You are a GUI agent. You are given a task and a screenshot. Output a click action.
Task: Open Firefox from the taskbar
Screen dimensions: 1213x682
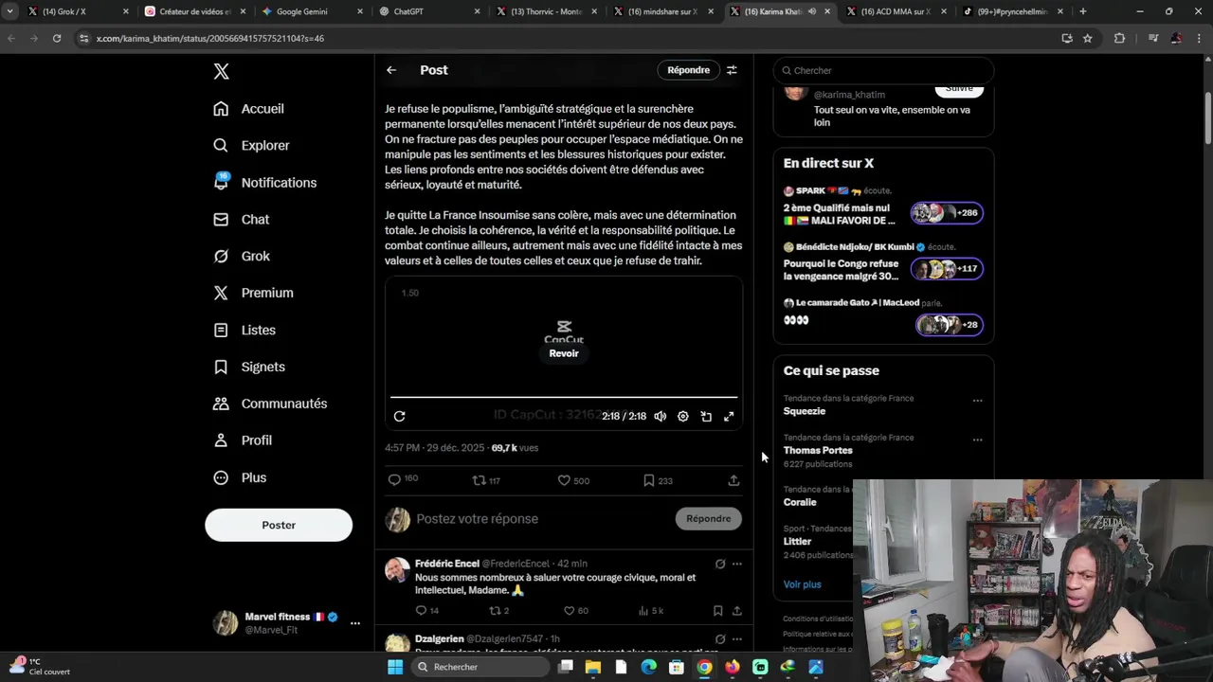point(732,667)
